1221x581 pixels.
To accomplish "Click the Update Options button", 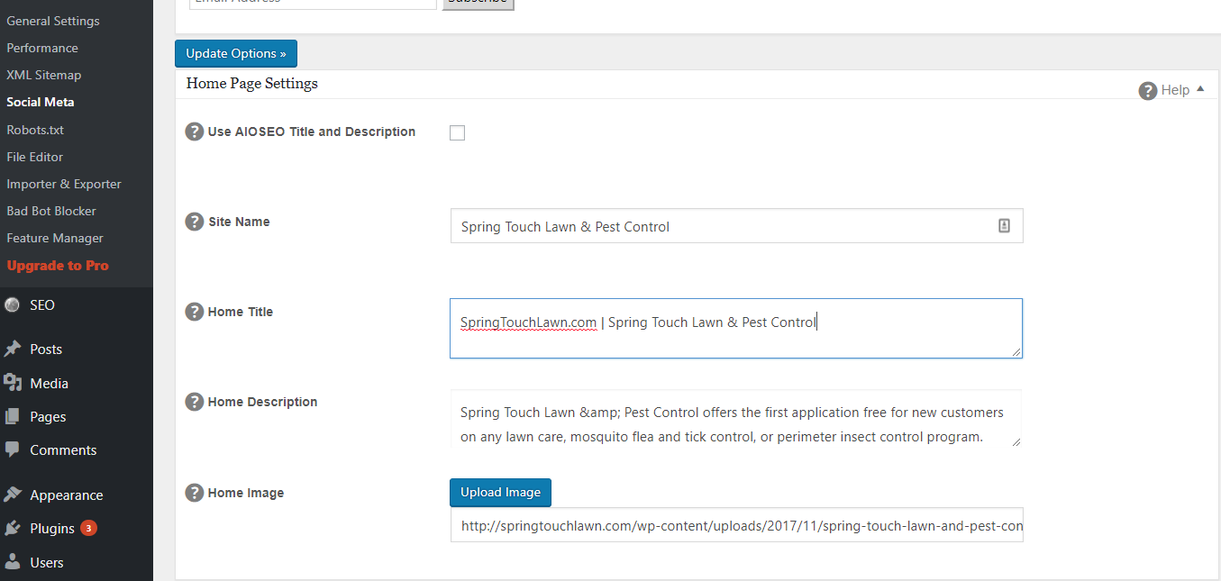I will click(x=236, y=54).
